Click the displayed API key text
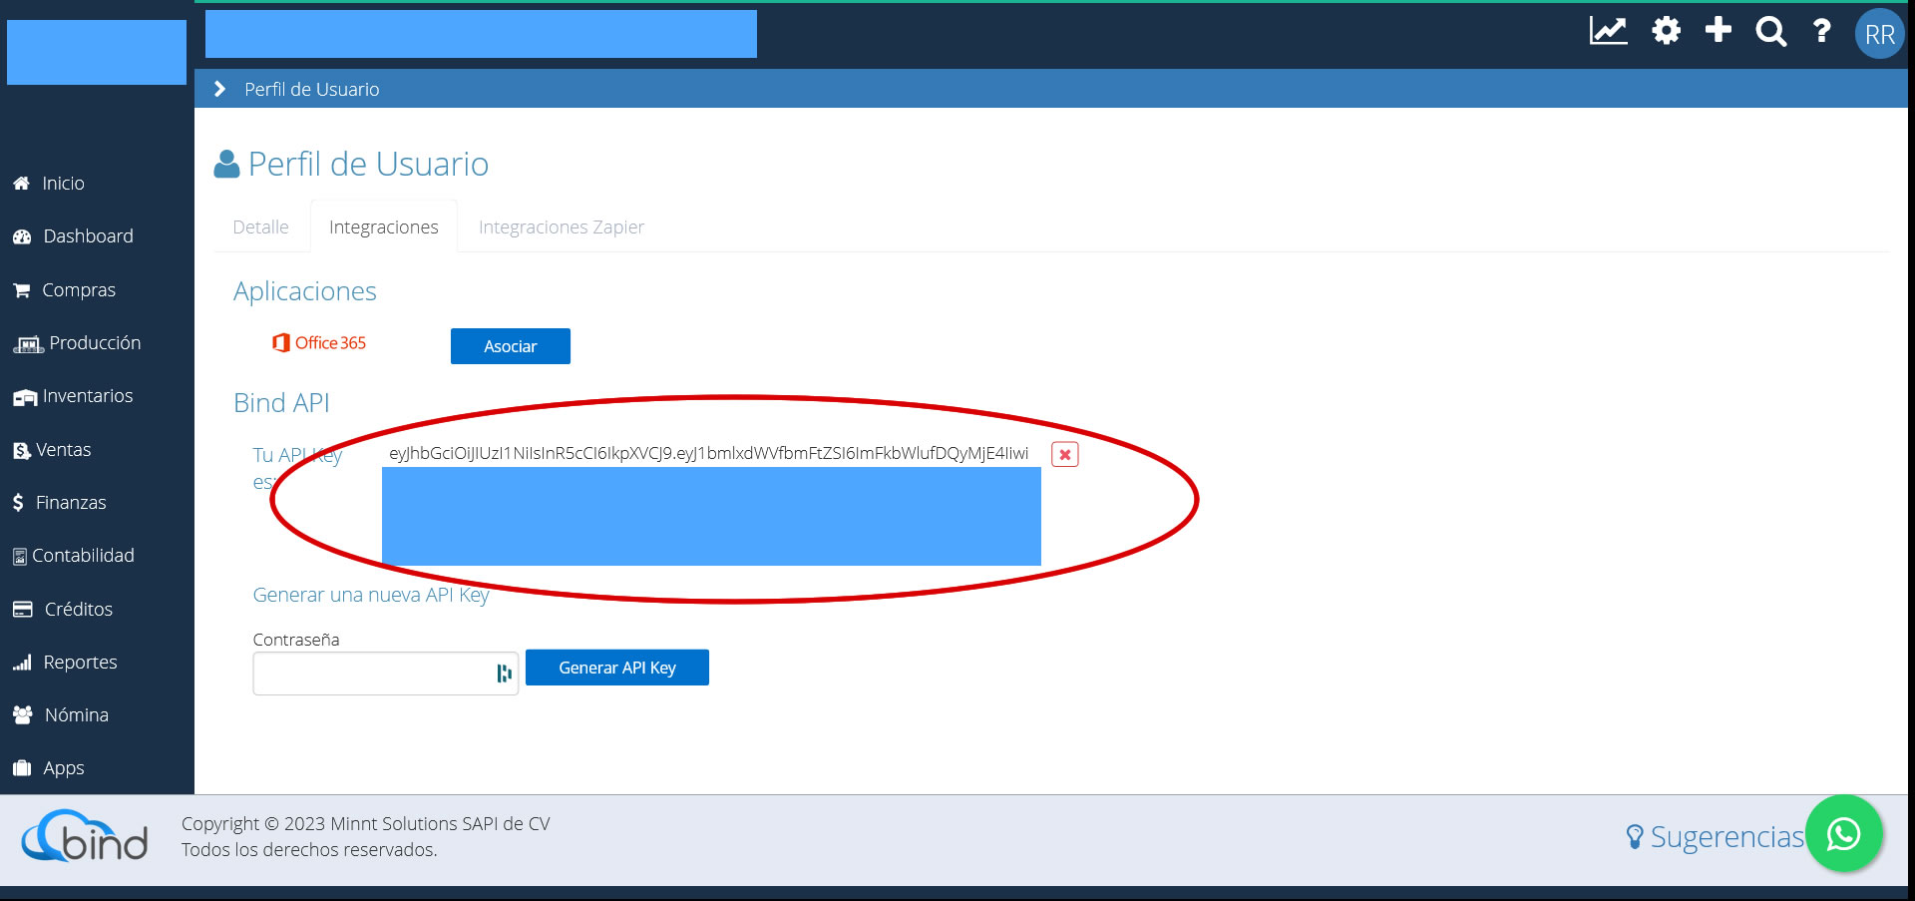This screenshot has height=901, width=1915. (x=708, y=453)
